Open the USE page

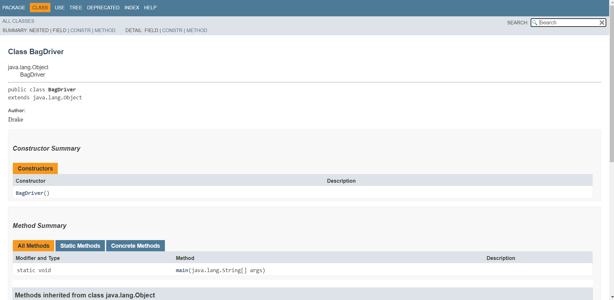point(60,7)
